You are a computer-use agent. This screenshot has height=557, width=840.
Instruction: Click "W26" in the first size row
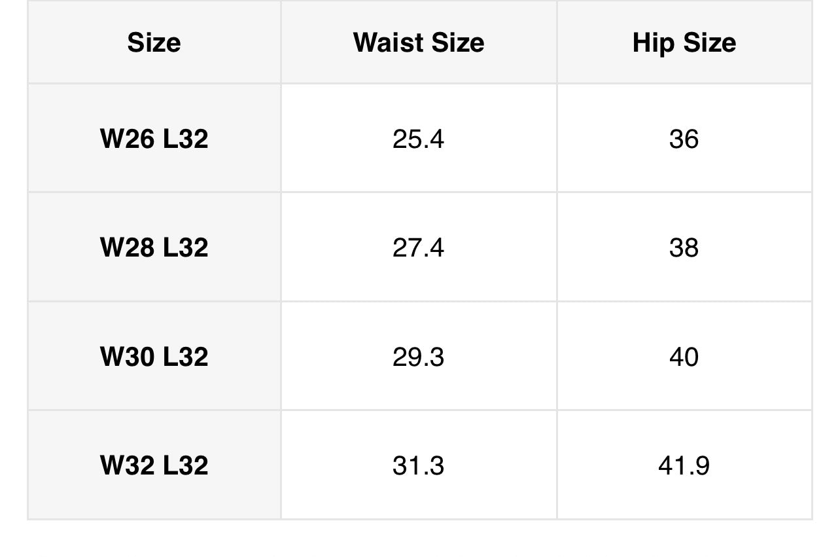pos(127,139)
